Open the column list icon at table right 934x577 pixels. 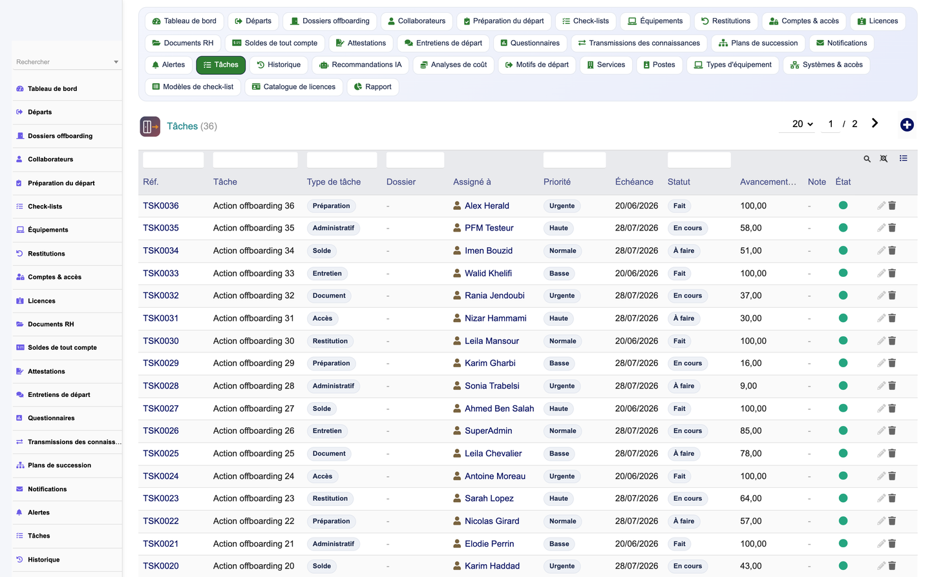(x=903, y=158)
